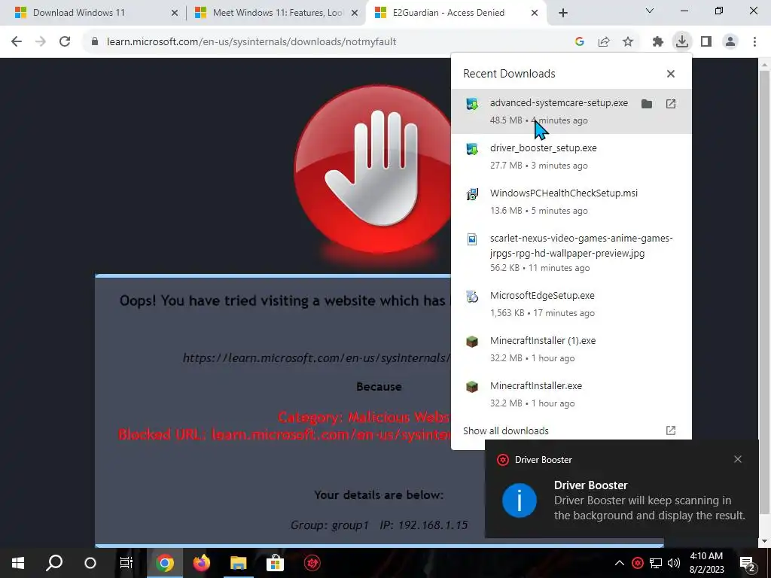Open Google icon in address bar
771x578 pixels.
pos(579,42)
